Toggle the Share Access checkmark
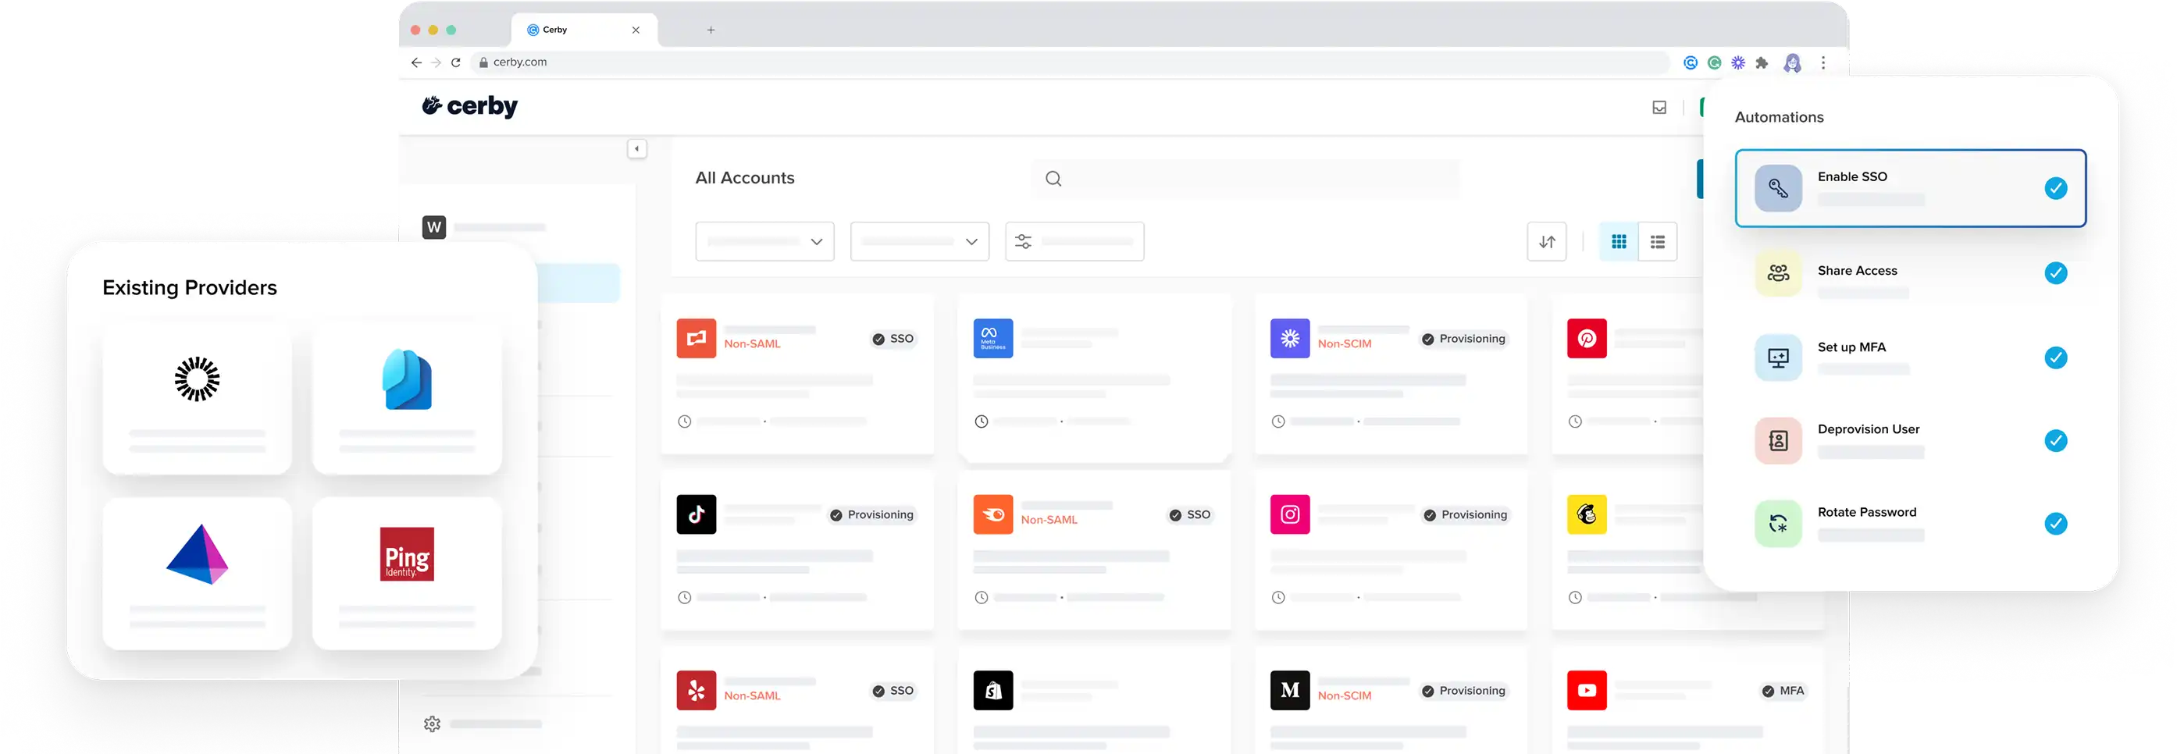Image resolution: width=2177 pixels, height=754 pixels. coord(2055,272)
